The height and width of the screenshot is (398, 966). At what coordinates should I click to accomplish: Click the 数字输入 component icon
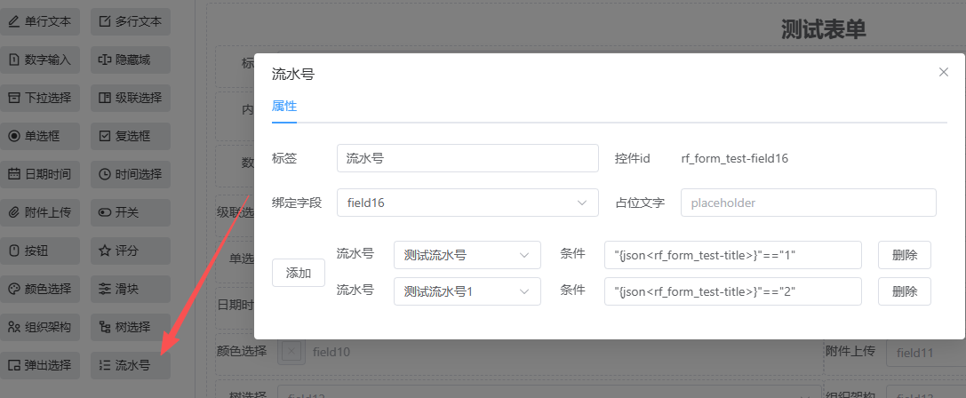tap(13, 60)
